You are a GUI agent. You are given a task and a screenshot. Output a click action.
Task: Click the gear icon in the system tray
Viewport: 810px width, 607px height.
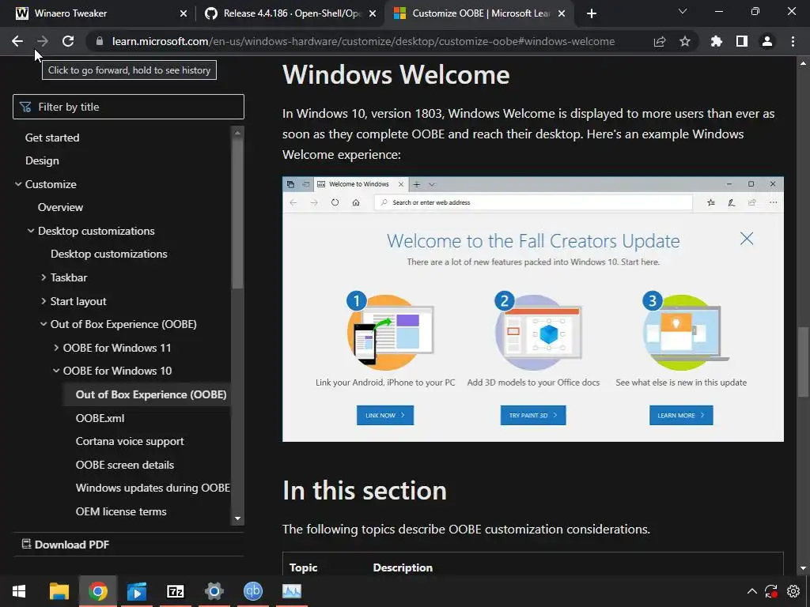793,591
